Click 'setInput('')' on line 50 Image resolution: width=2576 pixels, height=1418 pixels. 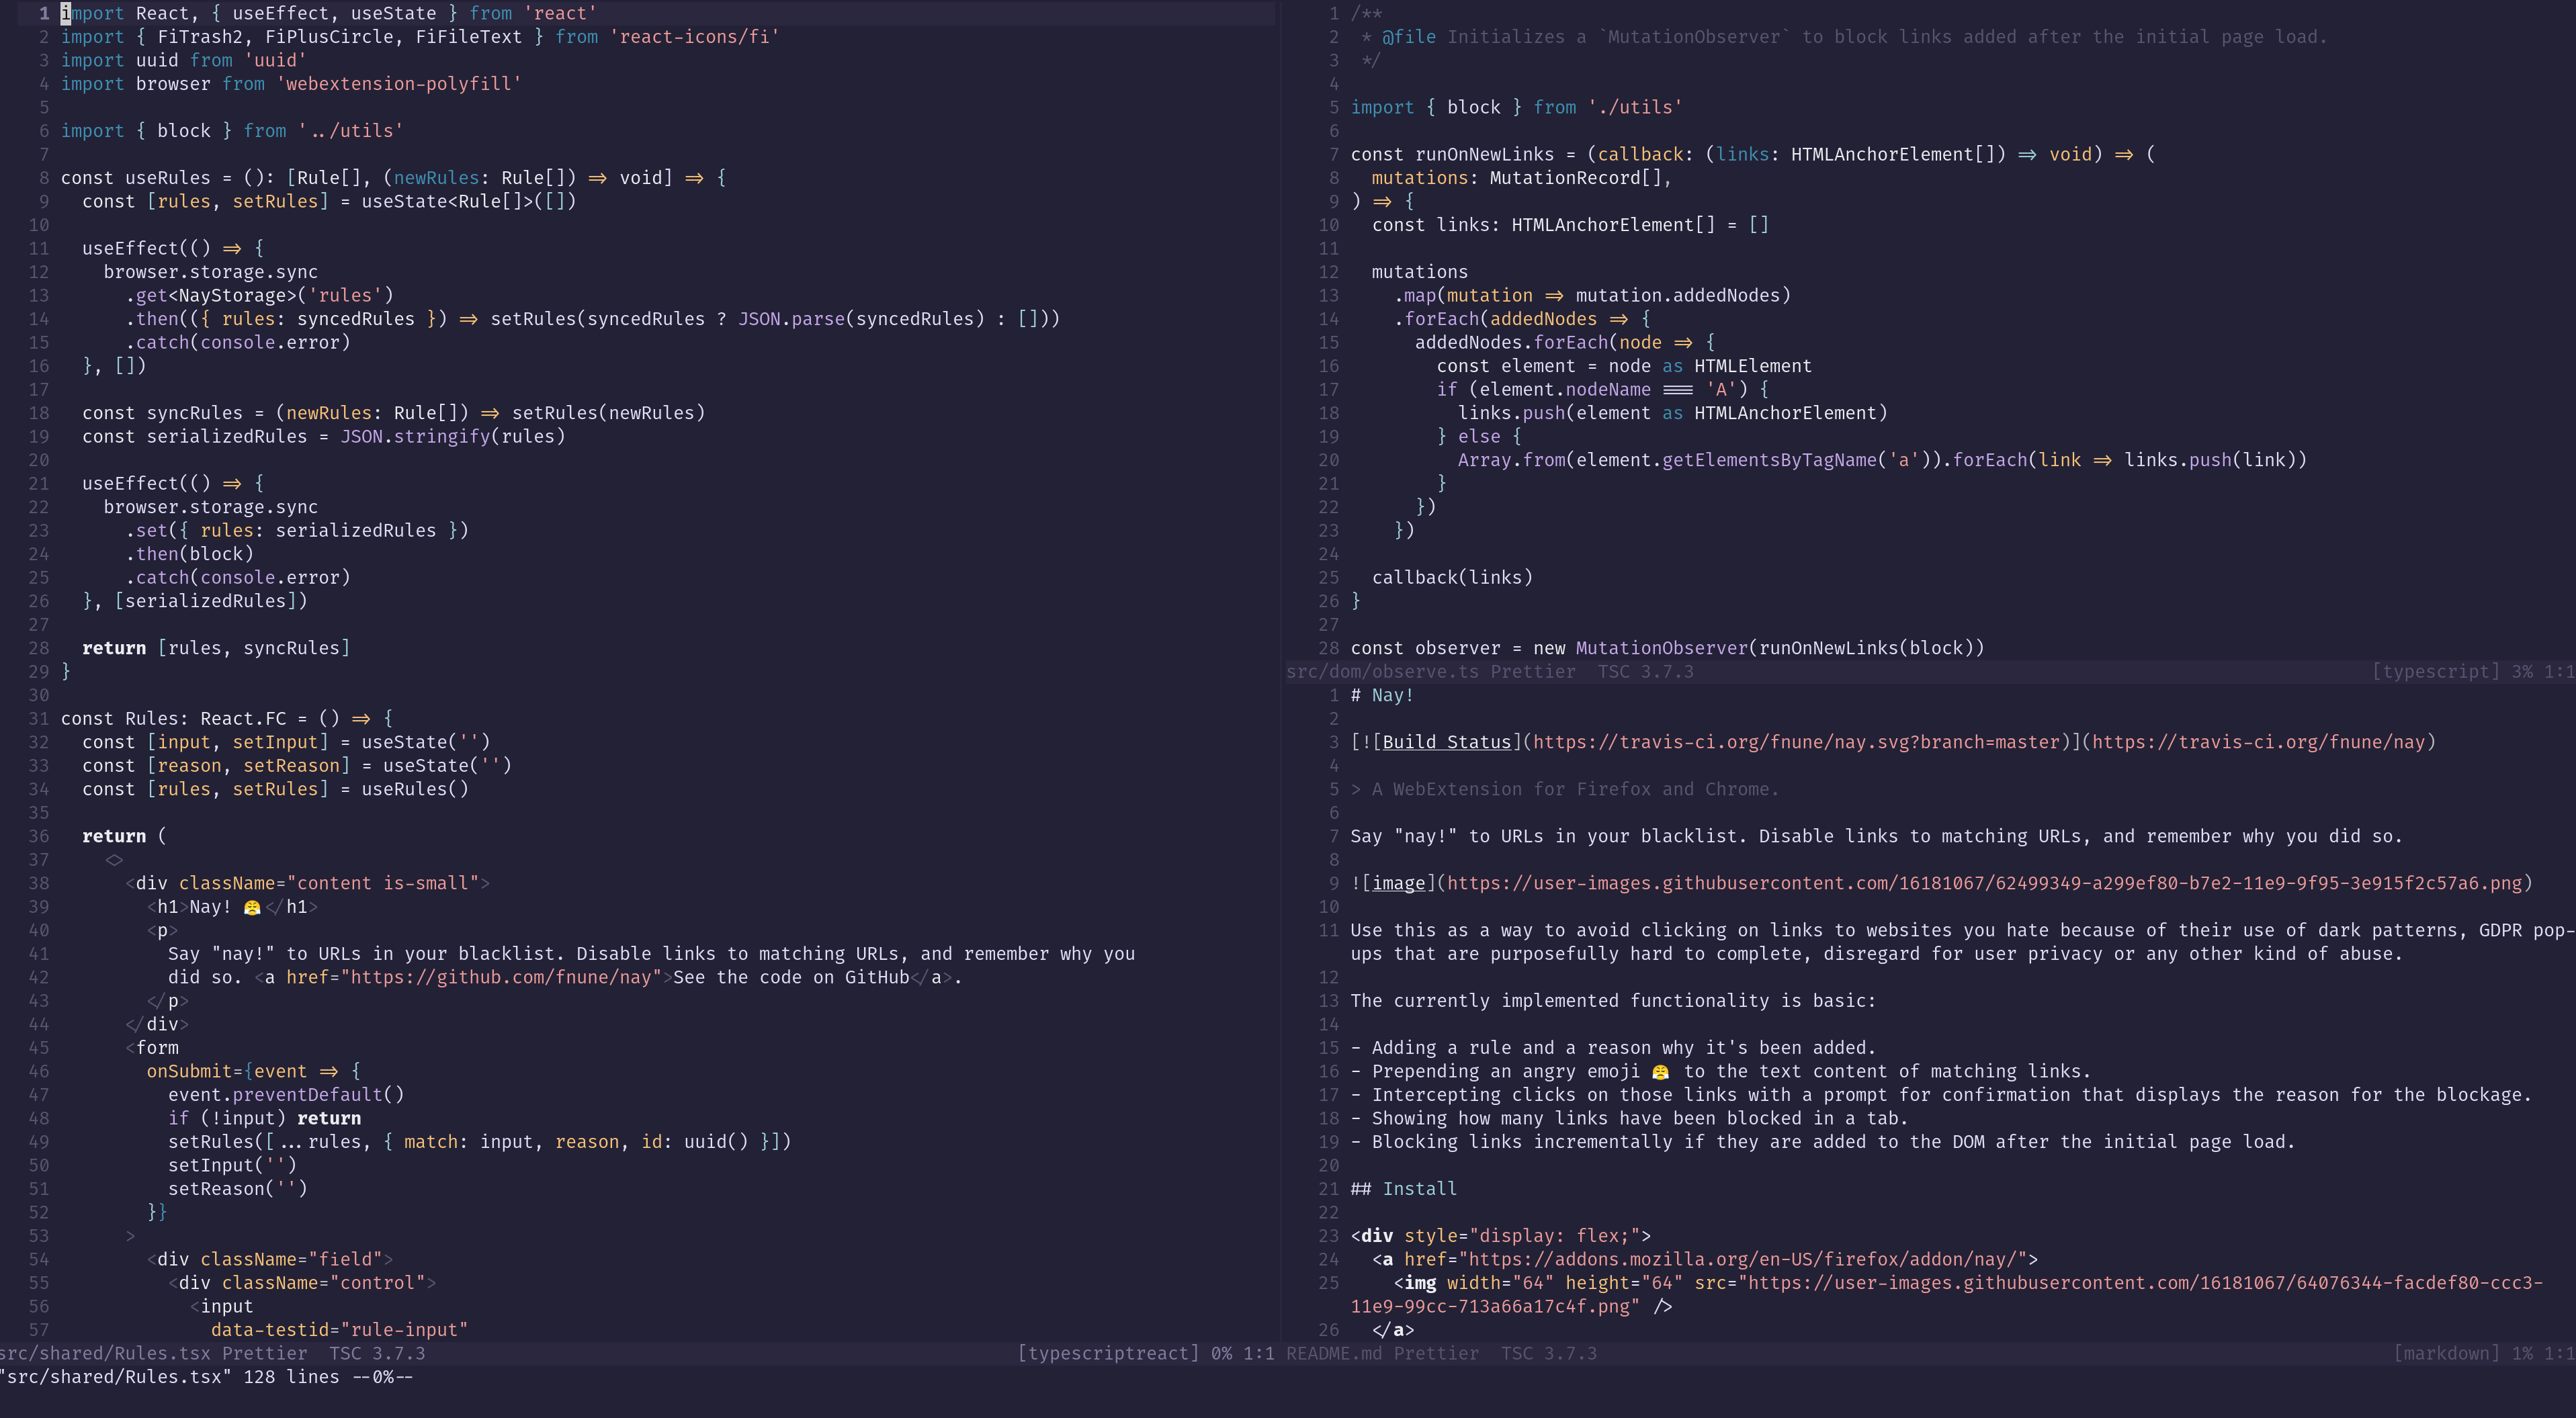[x=232, y=1166]
